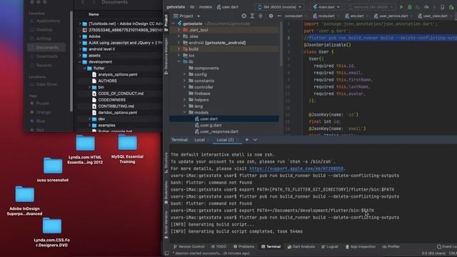Switch to the Local terminal tab

[200, 140]
